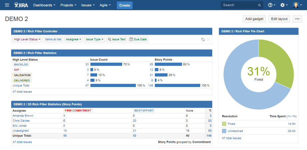The height and width of the screenshot is (150, 307).
Task: Expand the High Level Status dropdown
Action: (27, 39)
